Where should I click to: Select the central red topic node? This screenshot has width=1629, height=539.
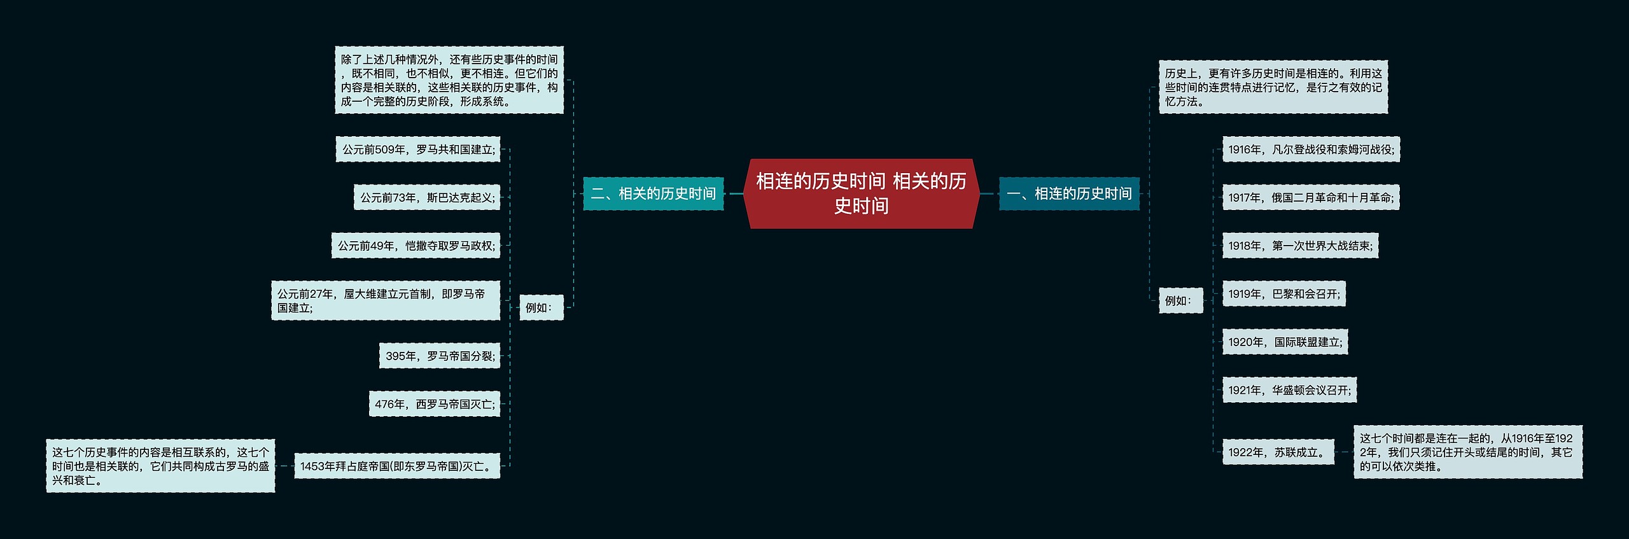pos(861,193)
